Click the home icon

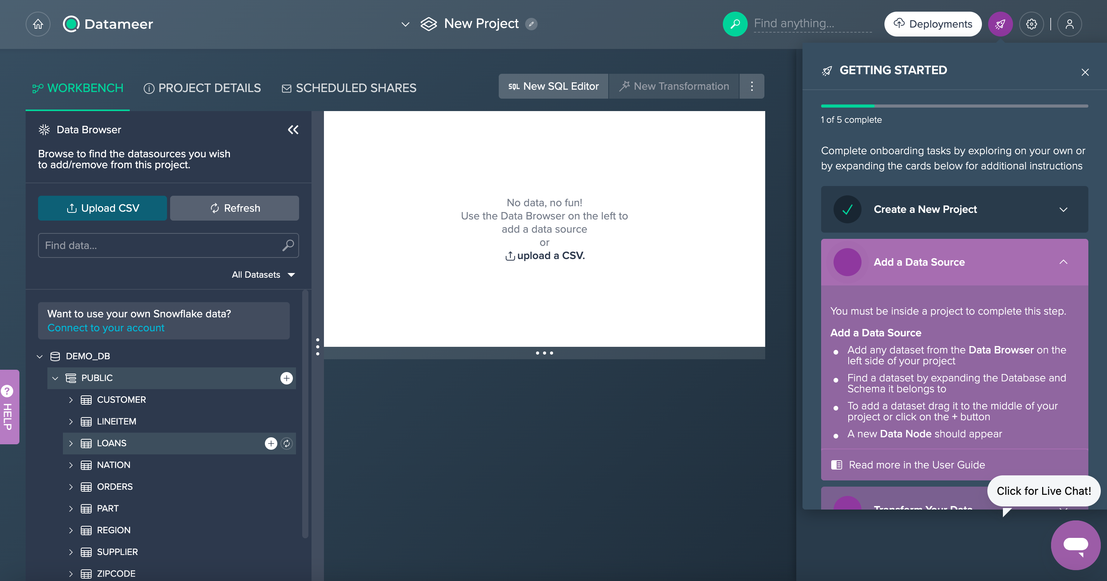pyautogui.click(x=38, y=24)
